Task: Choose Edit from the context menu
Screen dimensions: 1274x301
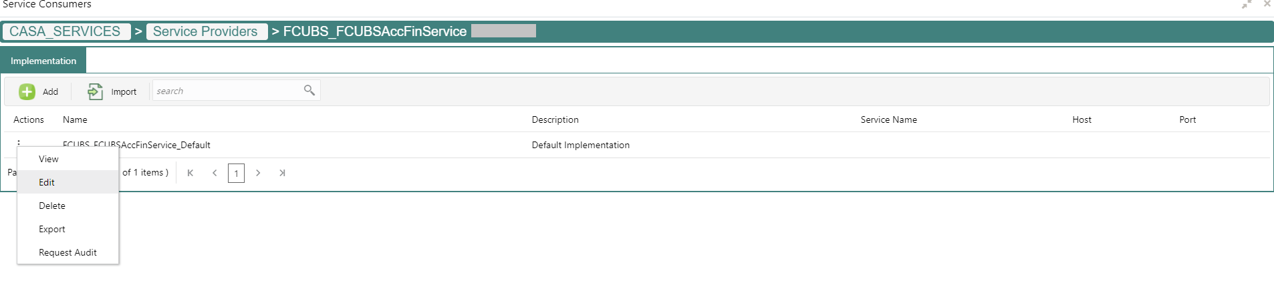Action: coord(68,182)
